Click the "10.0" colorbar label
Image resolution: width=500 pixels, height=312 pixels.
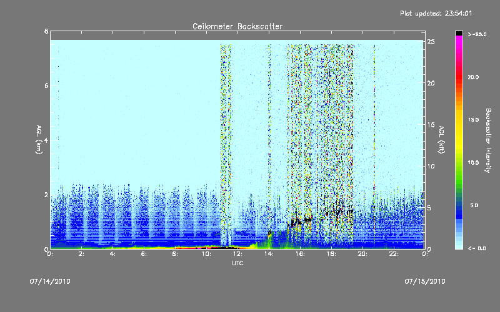click(x=473, y=163)
